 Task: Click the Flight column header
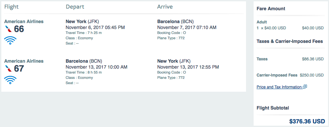[x=11, y=7]
